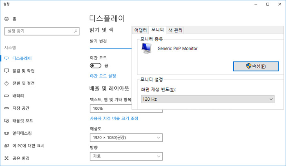
Task: Switch to the 어댑터 tab
Action: [x=141, y=30]
